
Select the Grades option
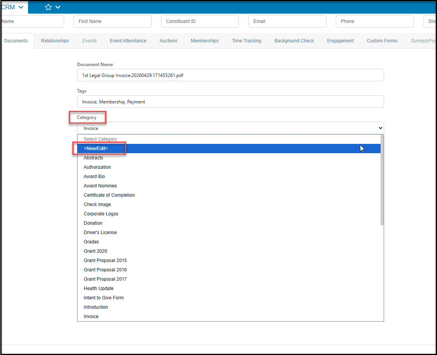pyautogui.click(x=229, y=242)
